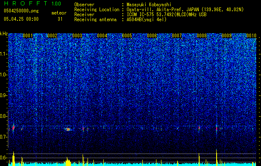The image size is (261, 166).
Task: Click the kHz axis unit label
Action: point(4,34)
